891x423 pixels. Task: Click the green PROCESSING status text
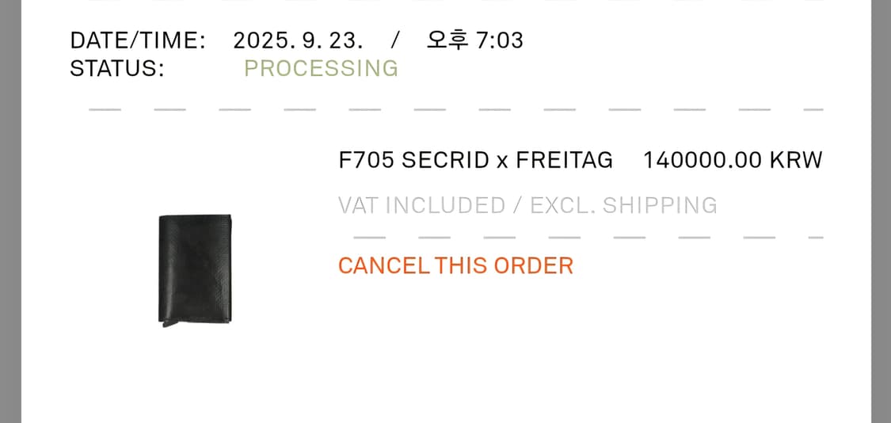coord(321,68)
